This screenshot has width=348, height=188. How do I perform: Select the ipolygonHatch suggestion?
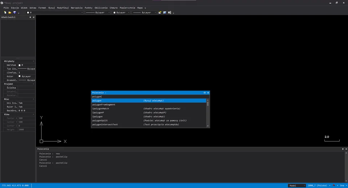coord(149,109)
